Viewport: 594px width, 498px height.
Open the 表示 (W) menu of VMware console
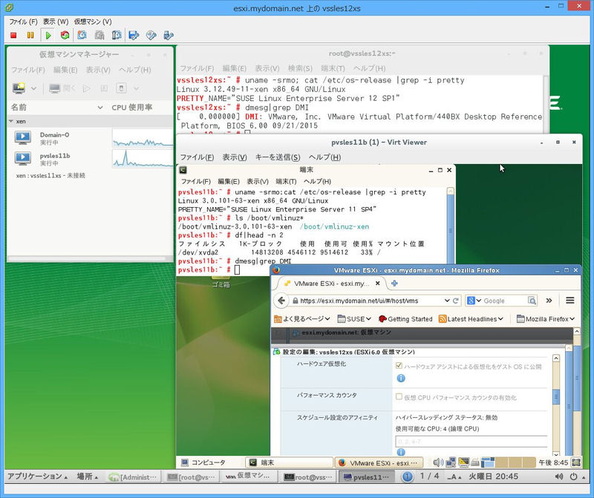coord(56,22)
